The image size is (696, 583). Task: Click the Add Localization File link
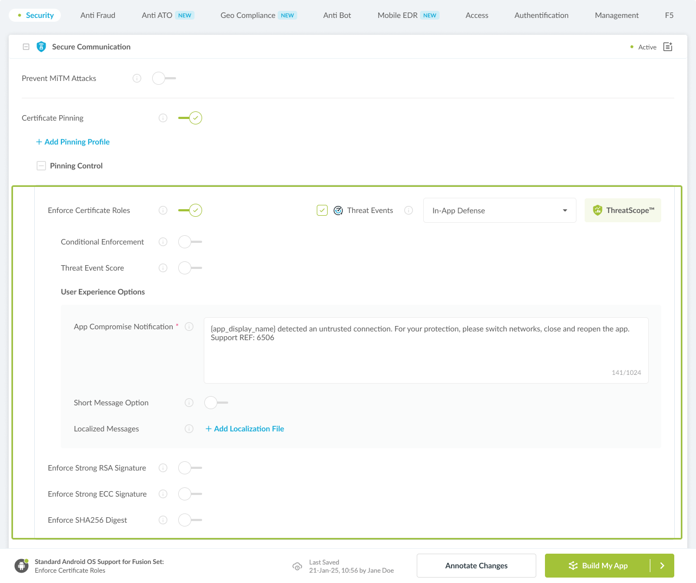pyautogui.click(x=244, y=429)
